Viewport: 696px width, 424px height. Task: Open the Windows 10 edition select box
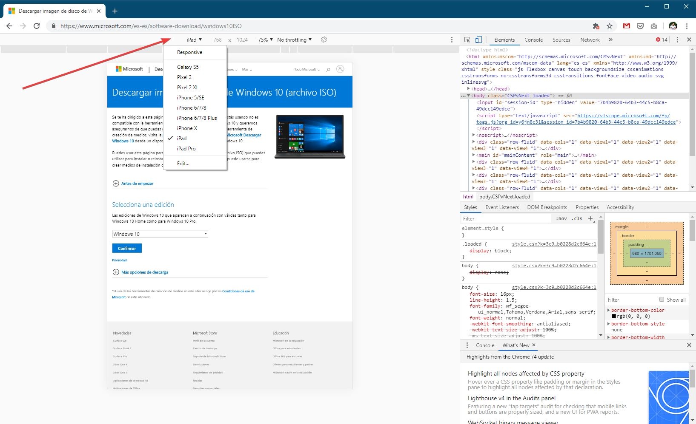(x=160, y=234)
